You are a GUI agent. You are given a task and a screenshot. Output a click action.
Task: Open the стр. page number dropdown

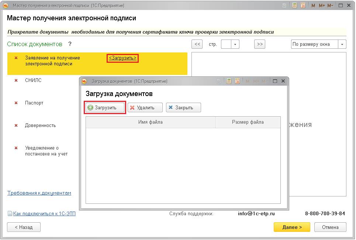(x=235, y=44)
